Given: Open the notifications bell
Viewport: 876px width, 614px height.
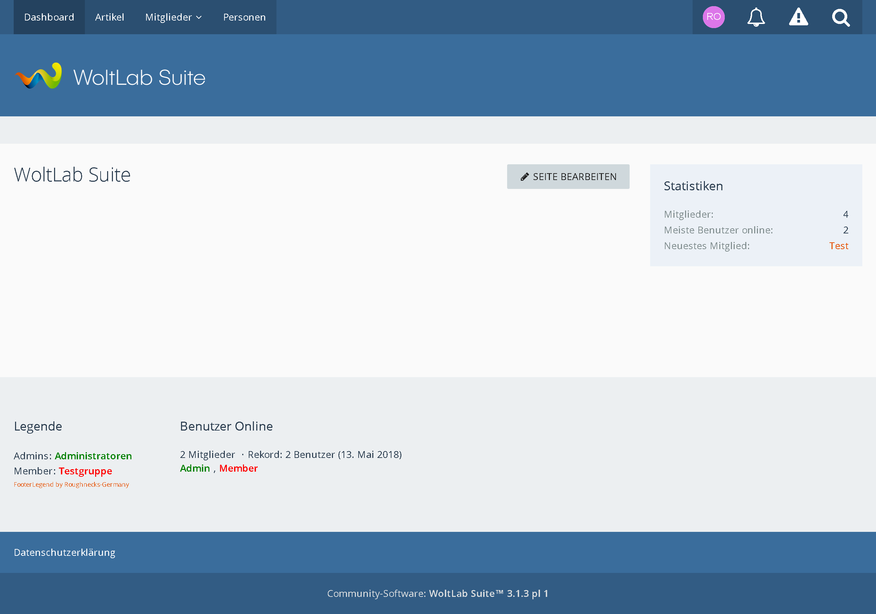Looking at the screenshot, I should coord(756,17).
